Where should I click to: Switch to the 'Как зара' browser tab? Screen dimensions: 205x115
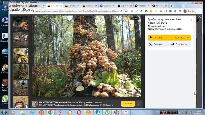(142, 6)
